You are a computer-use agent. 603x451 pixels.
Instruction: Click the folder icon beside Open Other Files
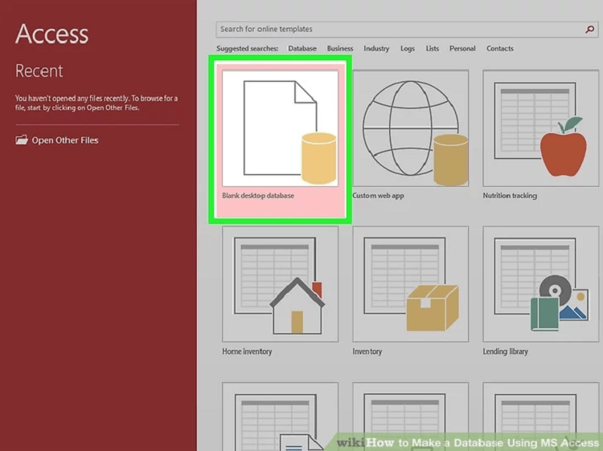point(22,140)
